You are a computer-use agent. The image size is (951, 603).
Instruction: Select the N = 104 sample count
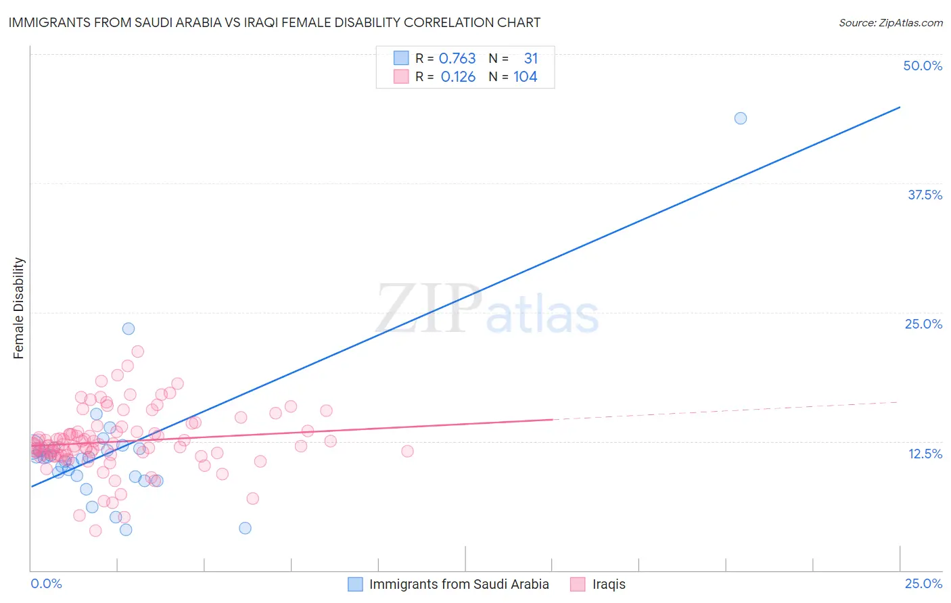(513, 76)
